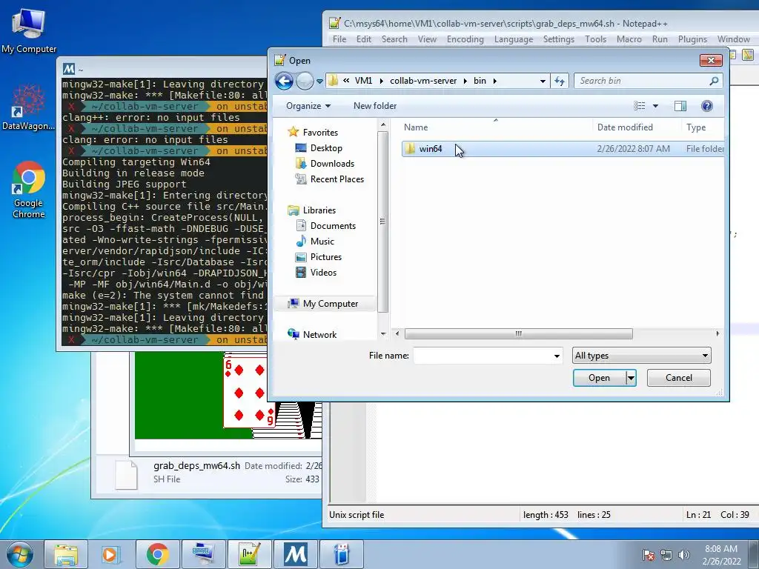Open DataWagon desktop shortcut

click(28, 107)
